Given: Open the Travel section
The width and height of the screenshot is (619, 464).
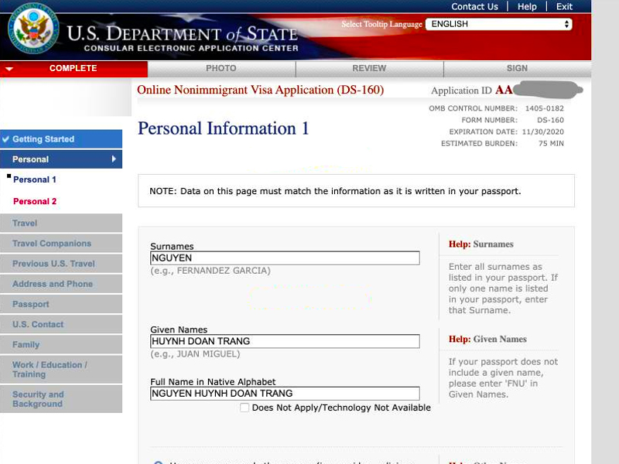Looking at the screenshot, I should [x=61, y=223].
